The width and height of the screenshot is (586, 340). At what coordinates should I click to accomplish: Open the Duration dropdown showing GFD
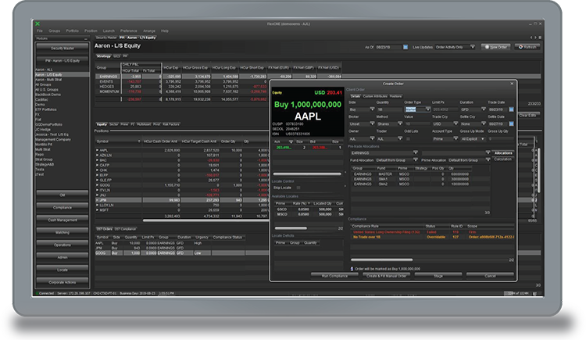click(483, 109)
